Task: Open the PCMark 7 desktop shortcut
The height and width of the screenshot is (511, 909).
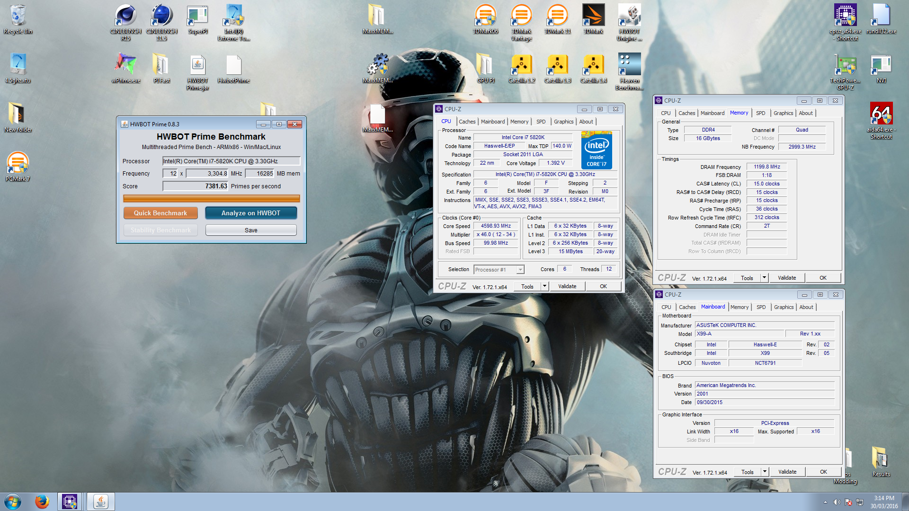Action: (18, 167)
